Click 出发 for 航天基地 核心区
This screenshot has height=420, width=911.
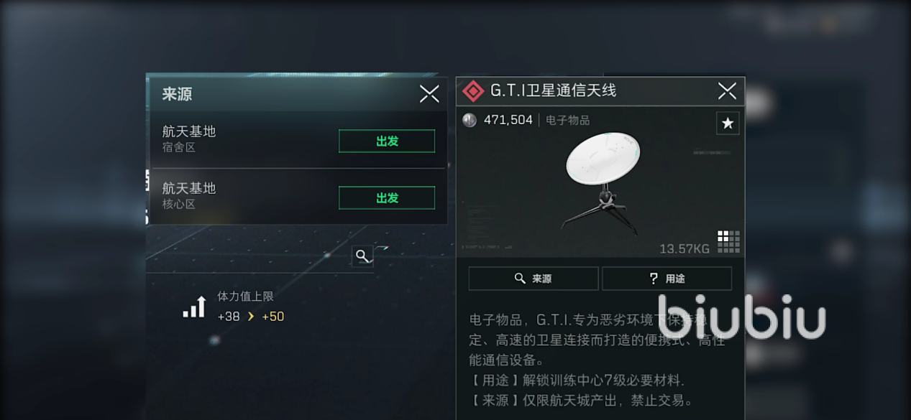tap(387, 198)
